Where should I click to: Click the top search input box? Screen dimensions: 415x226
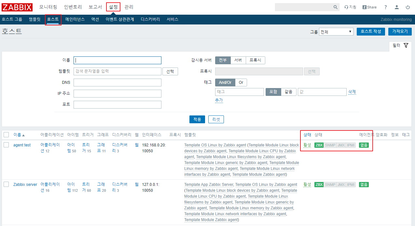pyautogui.click(x=304, y=7)
